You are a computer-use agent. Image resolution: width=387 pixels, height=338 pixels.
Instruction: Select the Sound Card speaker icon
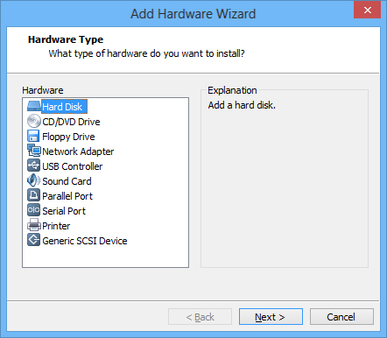tap(33, 180)
